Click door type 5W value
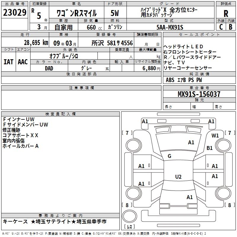This screenshot has width=237, height=237. 115,13
